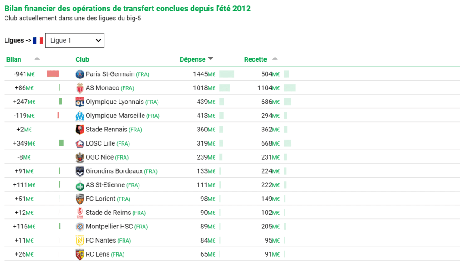Click the Olympique Marseille emblem

pos(80,116)
